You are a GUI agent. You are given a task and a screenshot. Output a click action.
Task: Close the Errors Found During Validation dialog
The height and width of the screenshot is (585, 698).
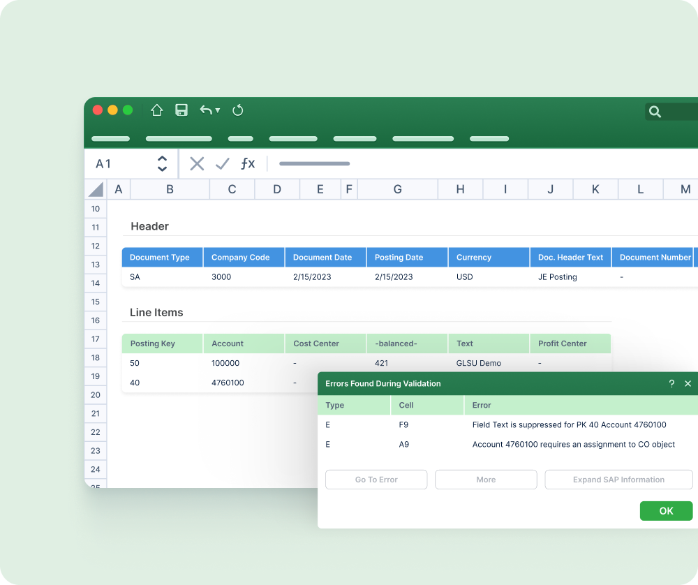click(x=688, y=384)
